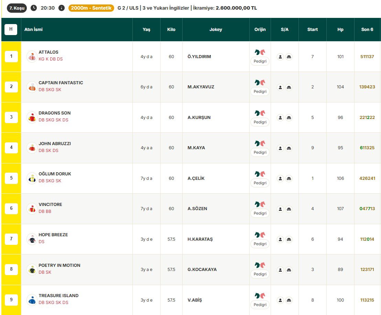The image size is (381, 315).
Task: Open jockey silks icon for TREASURE ISLAND
Action: click(32, 300)
